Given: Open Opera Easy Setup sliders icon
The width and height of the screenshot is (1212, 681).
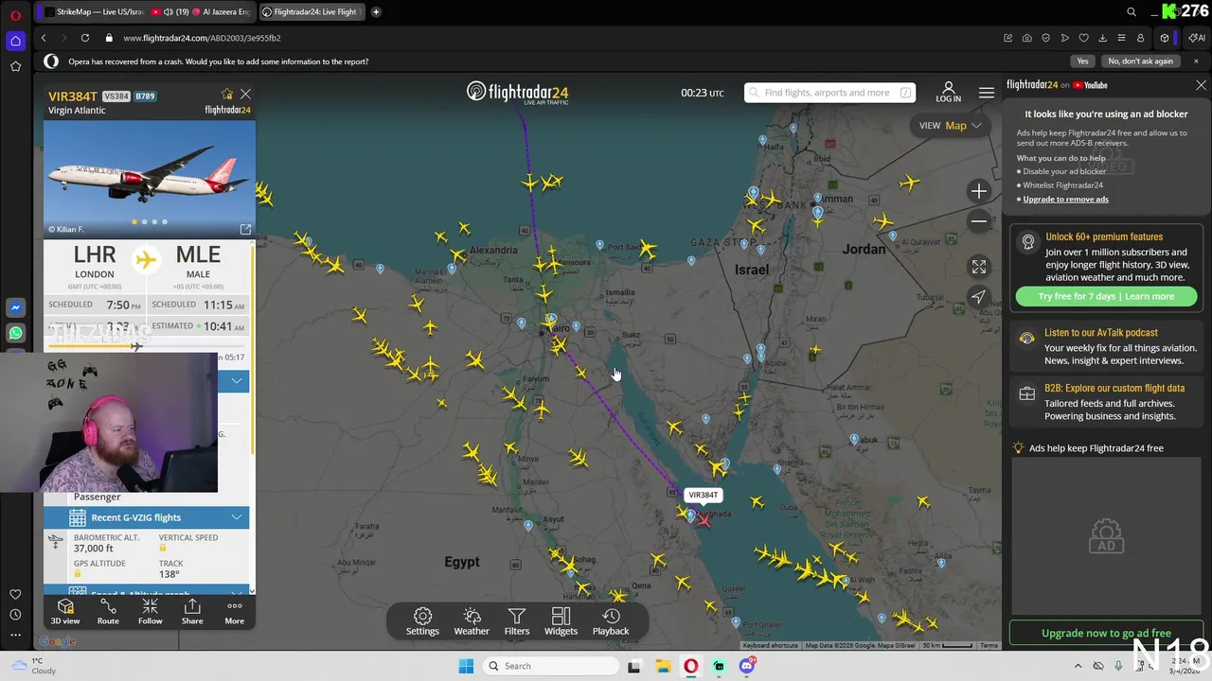Looking at the screenshot, I should pyautogui.click(x=1121, y=38).
